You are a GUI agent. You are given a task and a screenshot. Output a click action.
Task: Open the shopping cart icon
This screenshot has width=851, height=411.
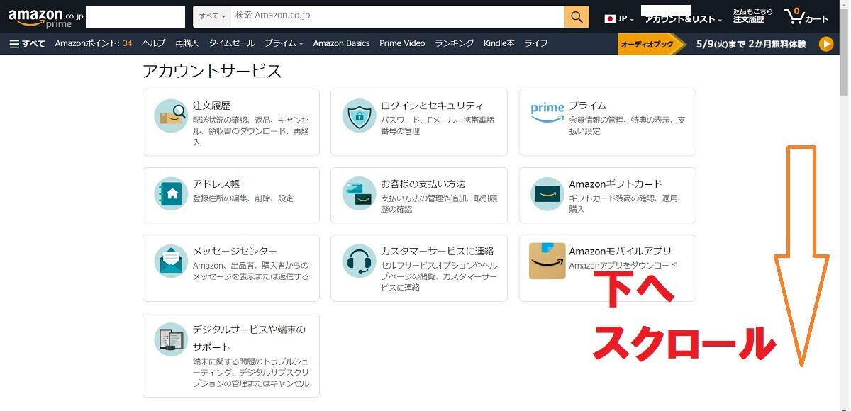(806, 16)
